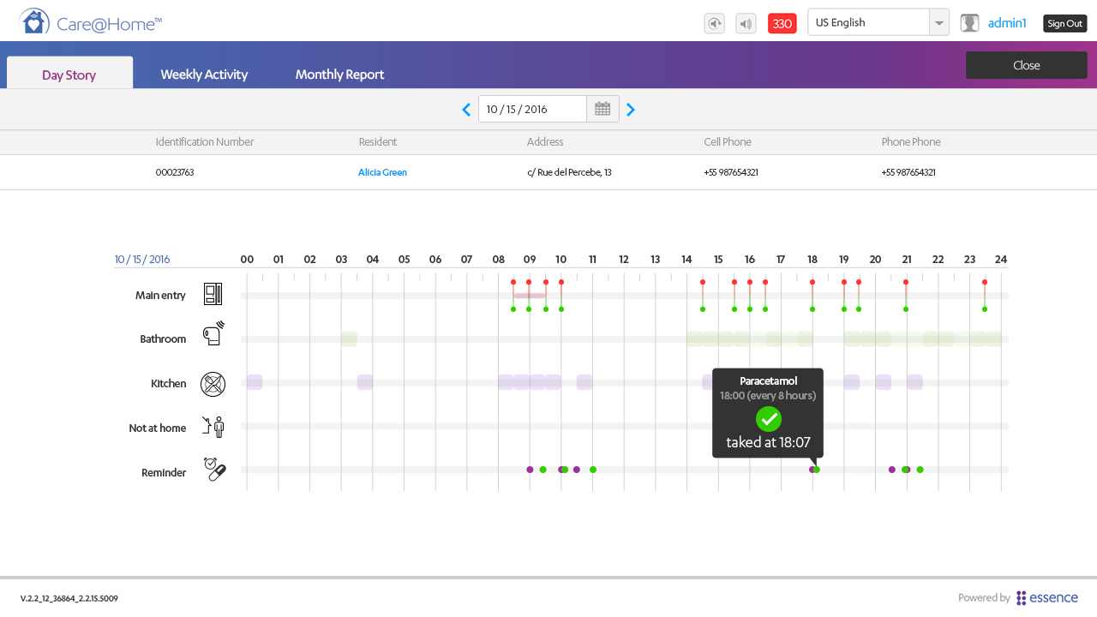The image size is (1097, 617).
Task: Click the Reminder pill and alarm icon
Action: pyautogui.click(x=214, y=469)
